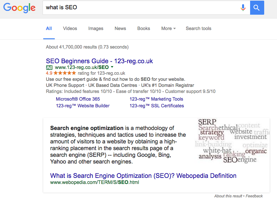Open SEO Beginners Guide ad link
277x206 pixels.
pyautogui.click(x=99, y=61)
